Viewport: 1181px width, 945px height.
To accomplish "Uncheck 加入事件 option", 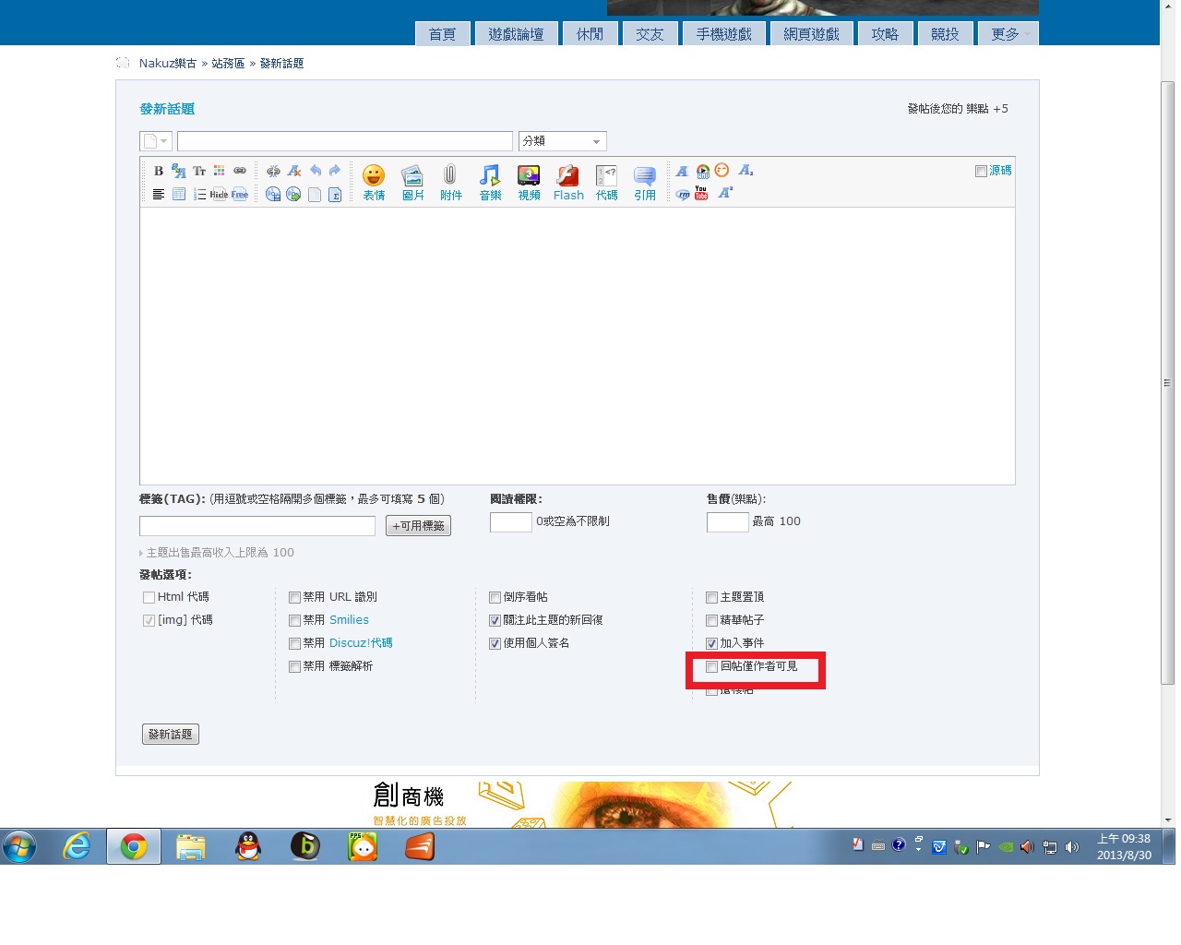I will 711,643.
